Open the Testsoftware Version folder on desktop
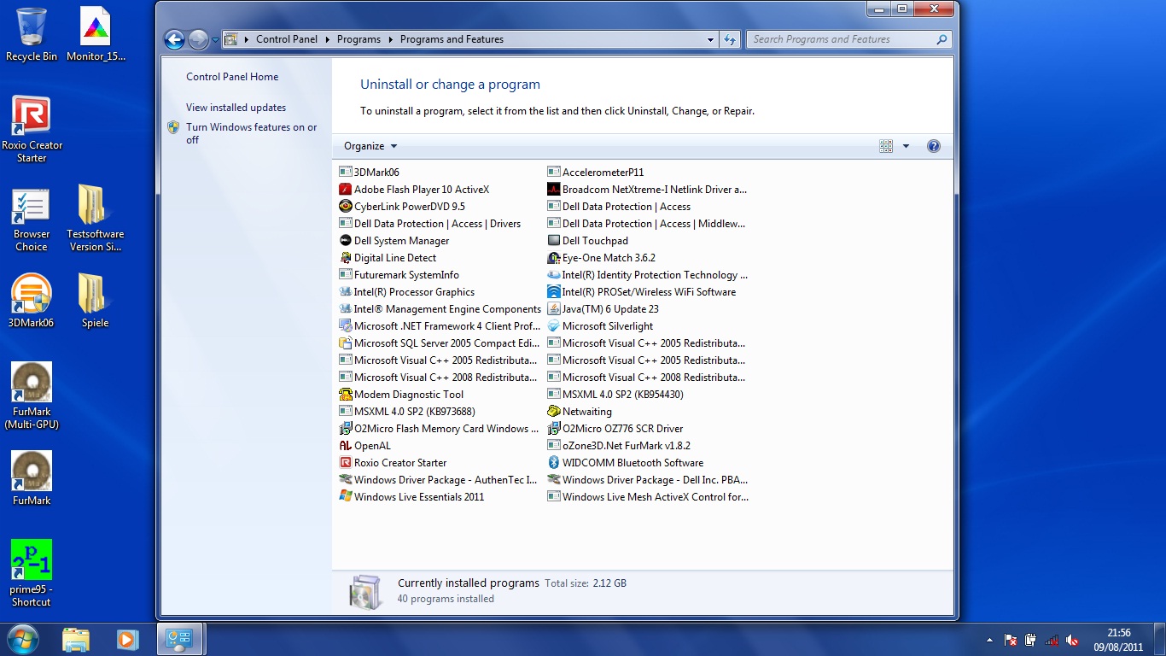The image size is (1166, 656). 96,219
